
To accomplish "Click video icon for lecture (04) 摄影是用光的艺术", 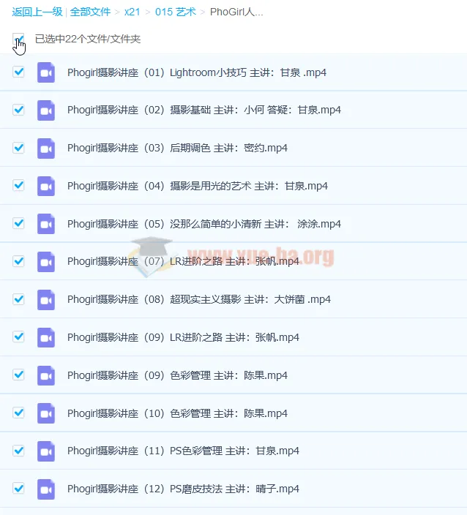I will (x=46, y=186).
